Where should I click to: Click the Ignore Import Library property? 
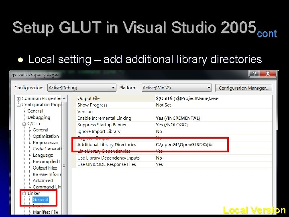[x=99, y=131]
